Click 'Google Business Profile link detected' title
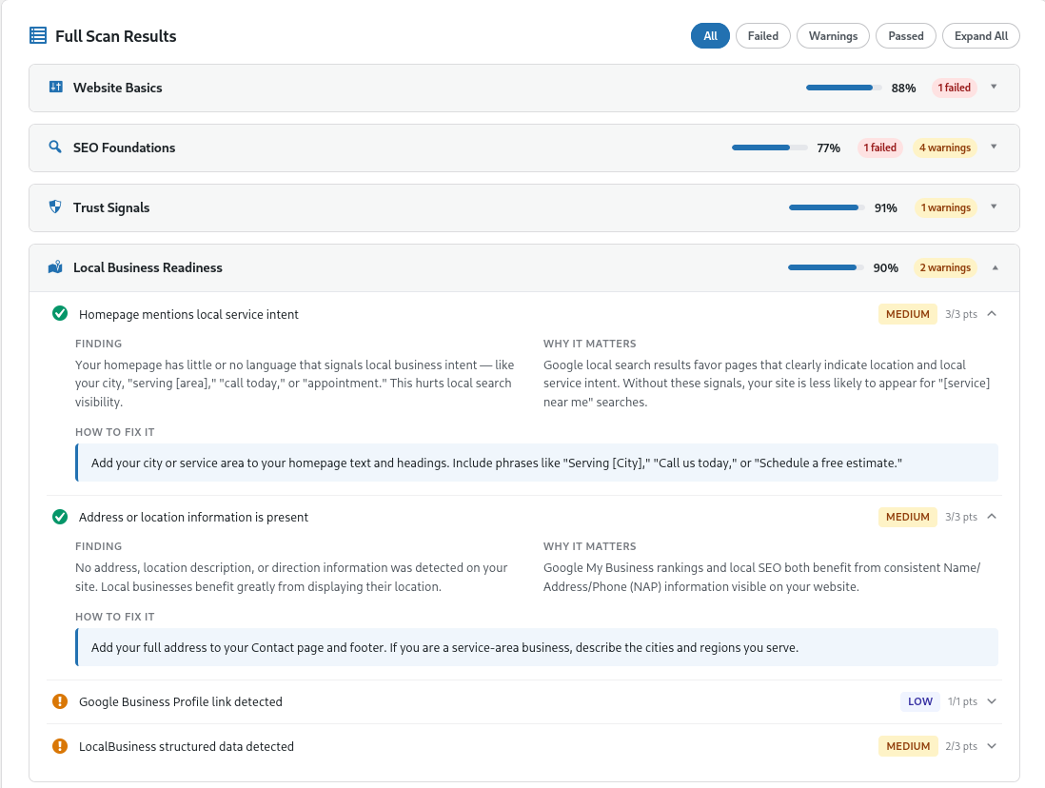1045x788 pixels. tap(181, 701)
